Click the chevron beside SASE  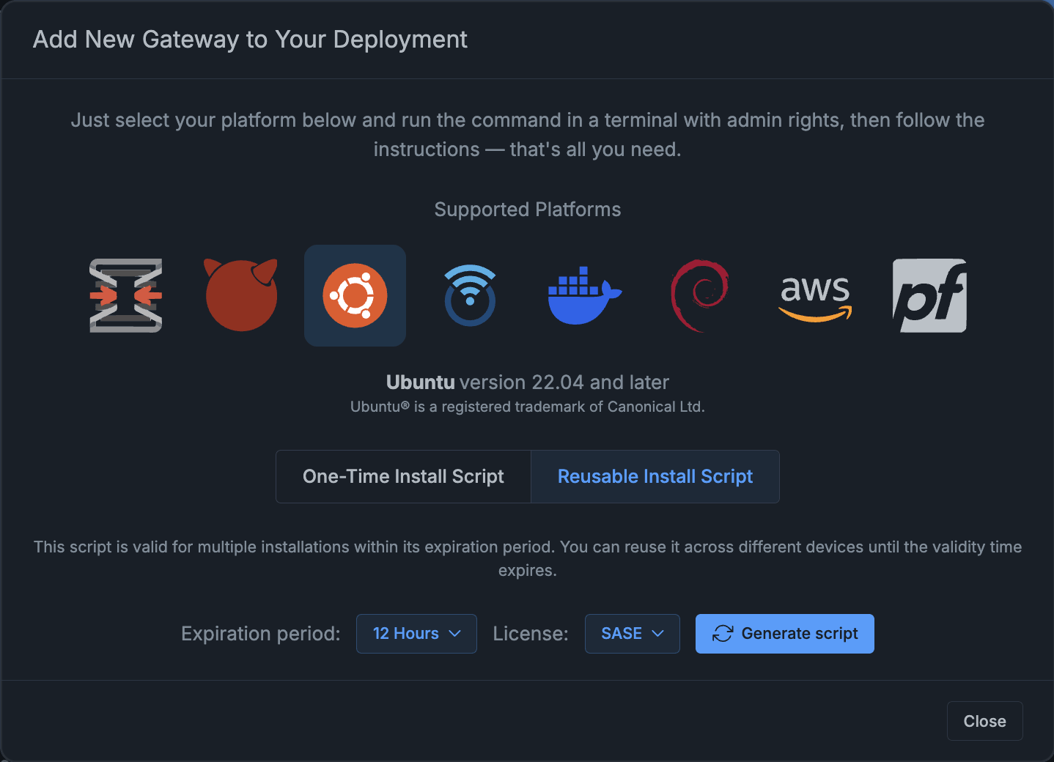click(658, 634)
